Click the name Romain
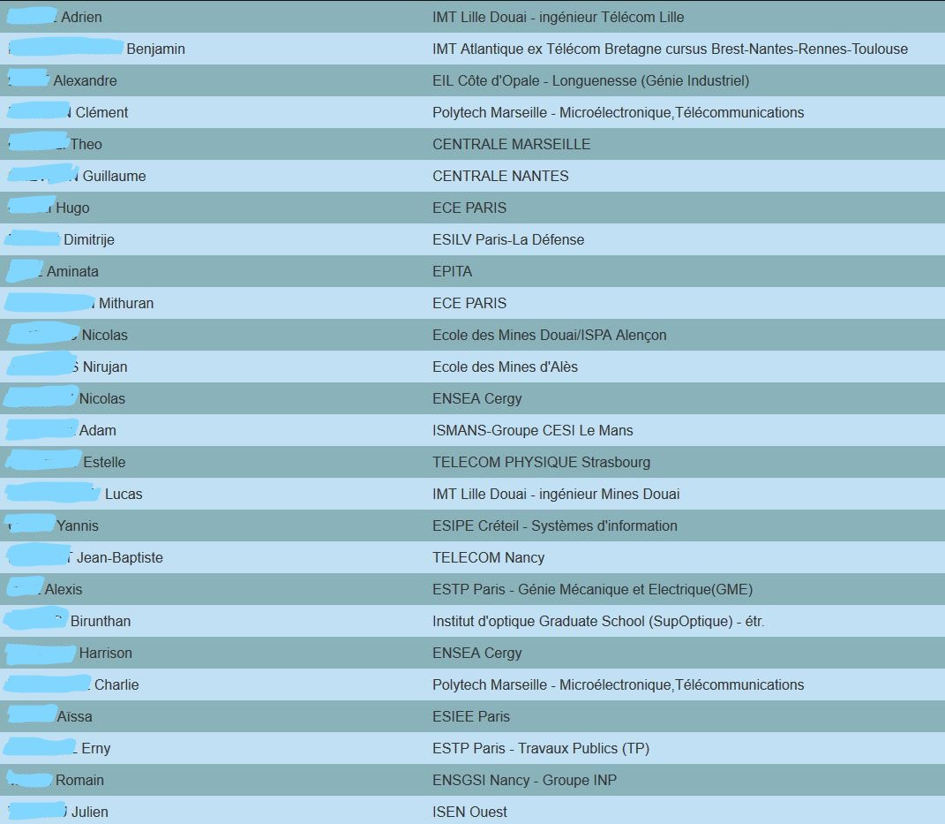The width and height of the screenshot is (945, 824). click(x=79, y=781)
